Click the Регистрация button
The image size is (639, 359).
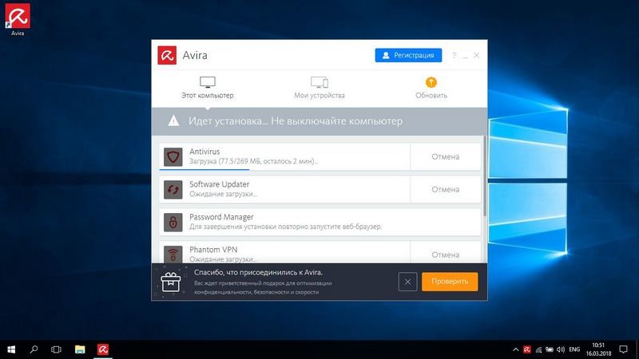point(408,55)
